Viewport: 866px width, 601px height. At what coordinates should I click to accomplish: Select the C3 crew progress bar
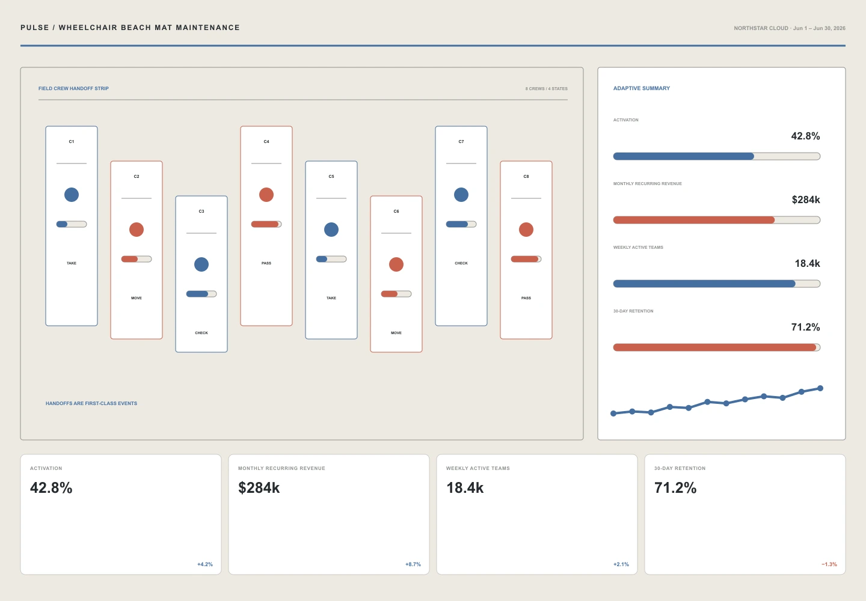[x=201, y=294]
